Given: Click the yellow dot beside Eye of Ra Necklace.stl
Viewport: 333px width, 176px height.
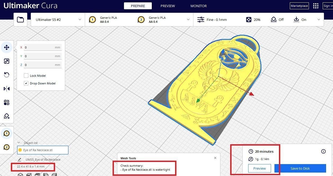Looking at the screenshot, I should tap(20, 150).
